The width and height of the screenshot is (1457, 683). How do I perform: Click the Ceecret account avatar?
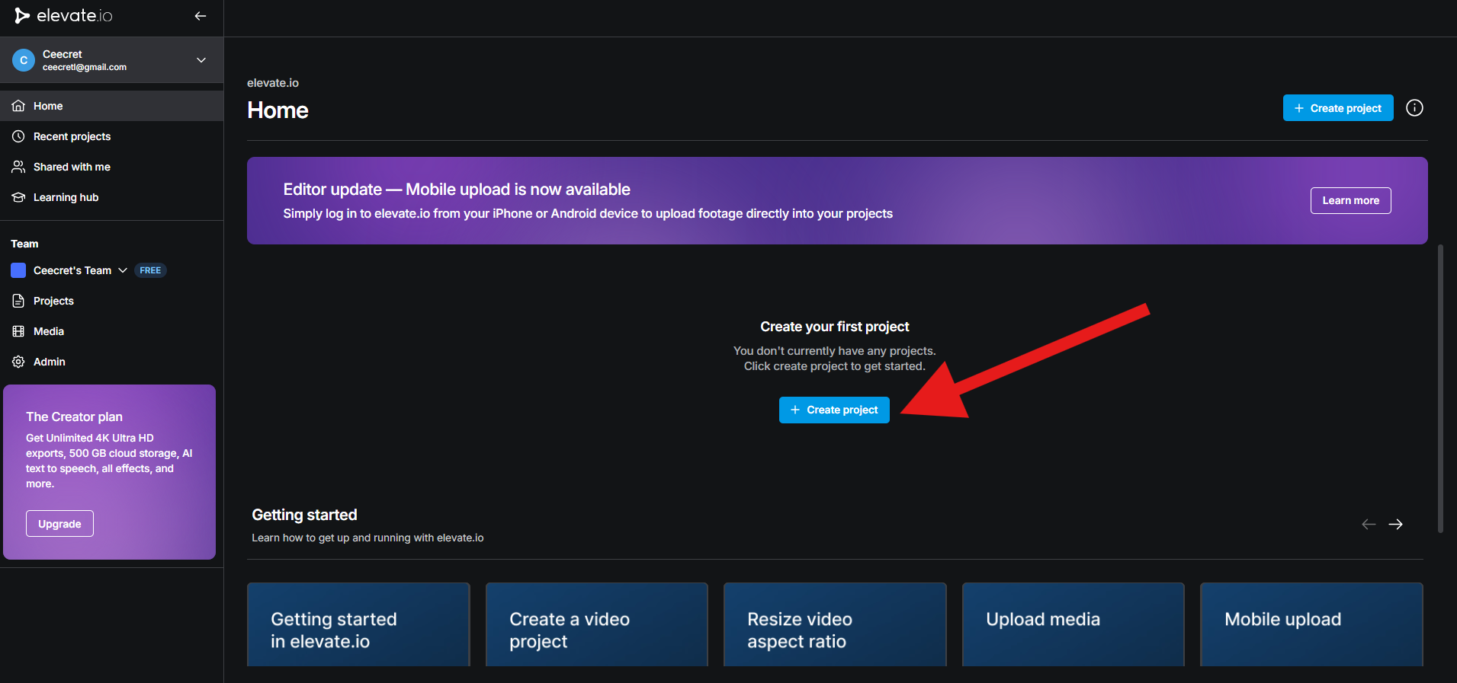(x=24, y=60)
